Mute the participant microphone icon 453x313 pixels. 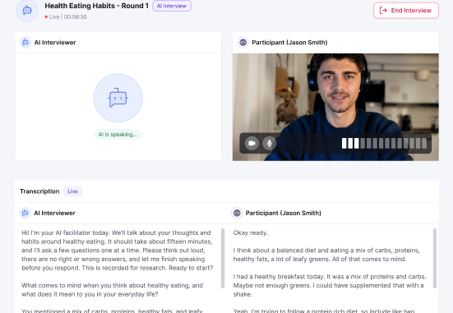coord(270,143)
